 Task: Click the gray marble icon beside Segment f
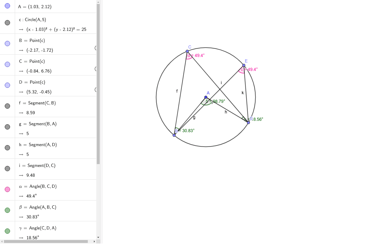tap(7, 106)
